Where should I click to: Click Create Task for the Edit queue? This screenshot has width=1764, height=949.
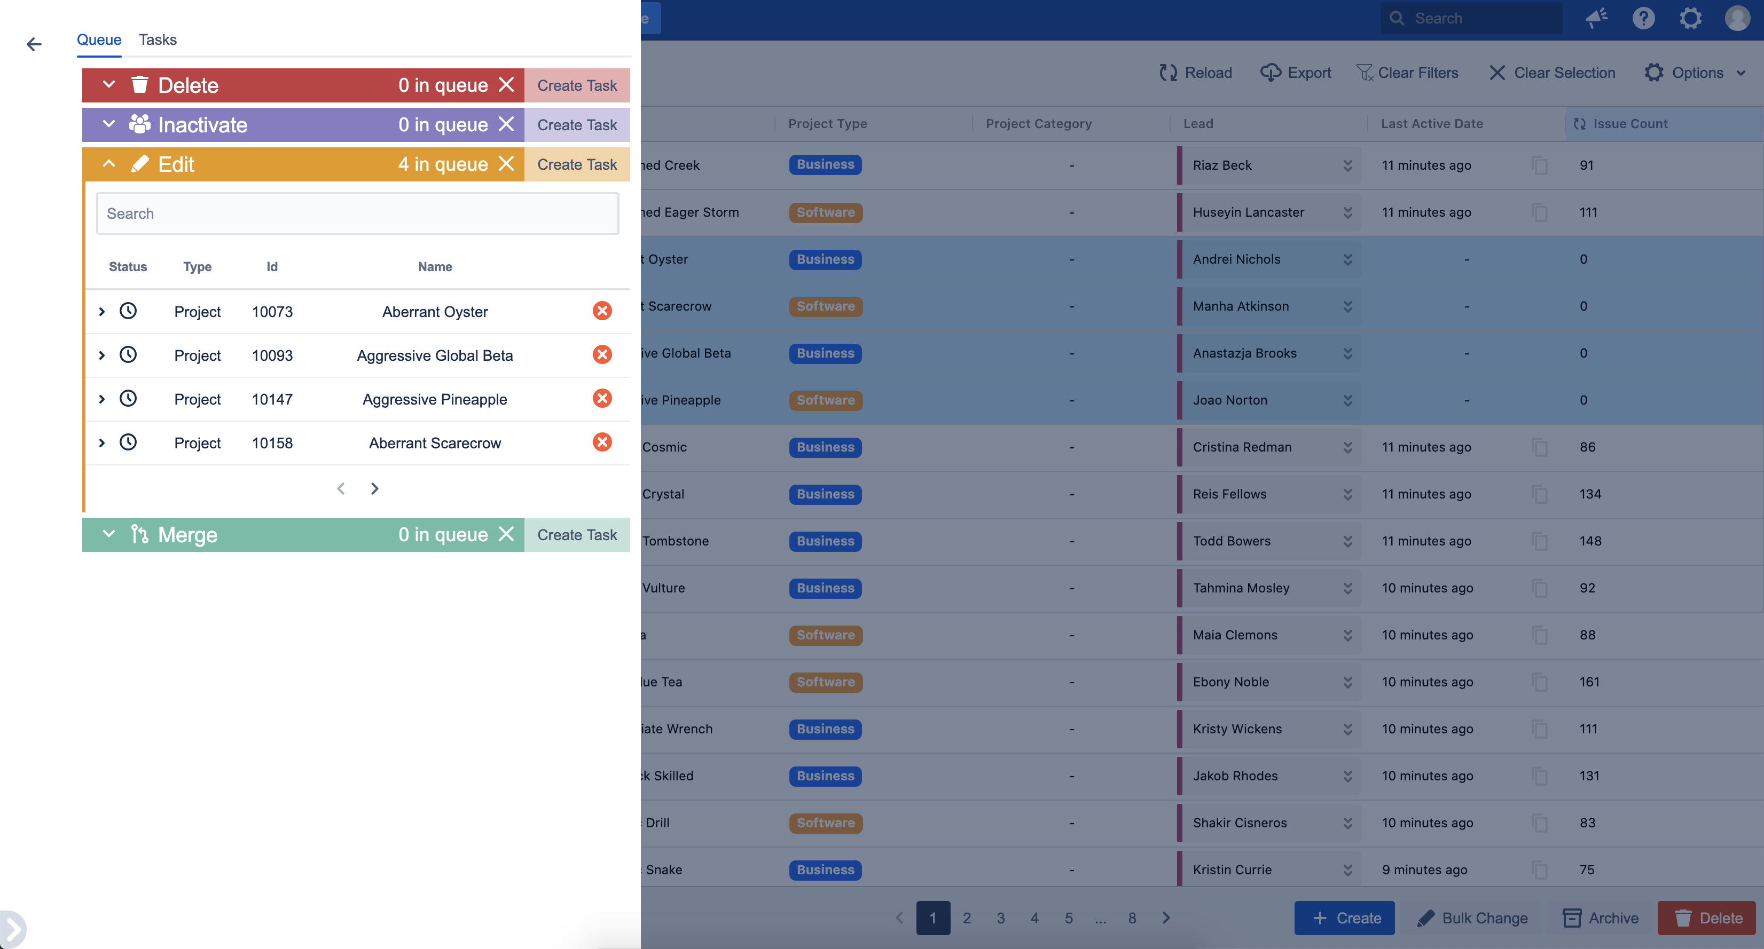click(x=577, y=164)
